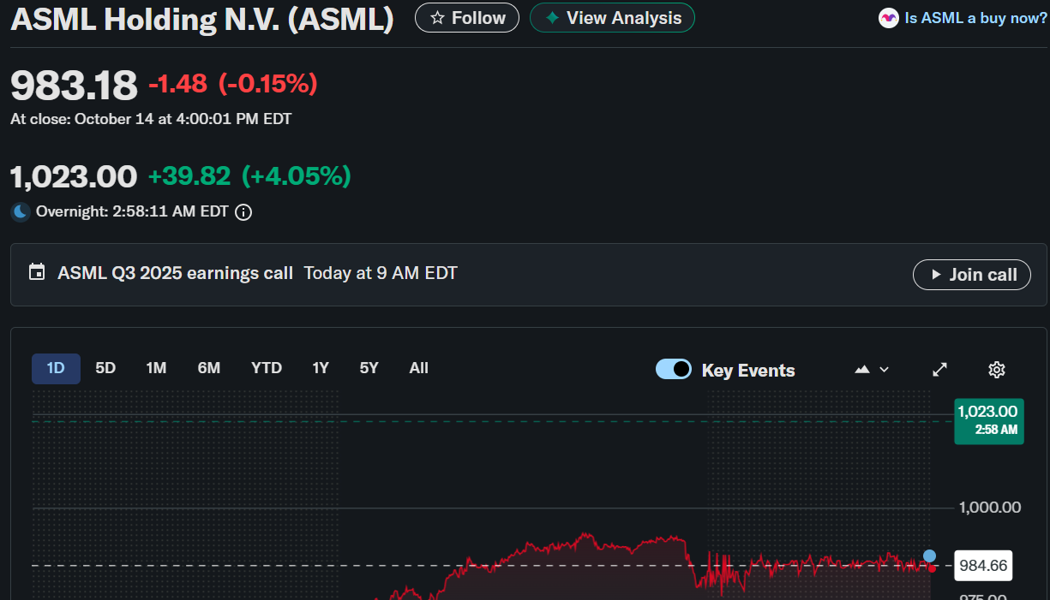Open chart type dropdown

[872, 370]
